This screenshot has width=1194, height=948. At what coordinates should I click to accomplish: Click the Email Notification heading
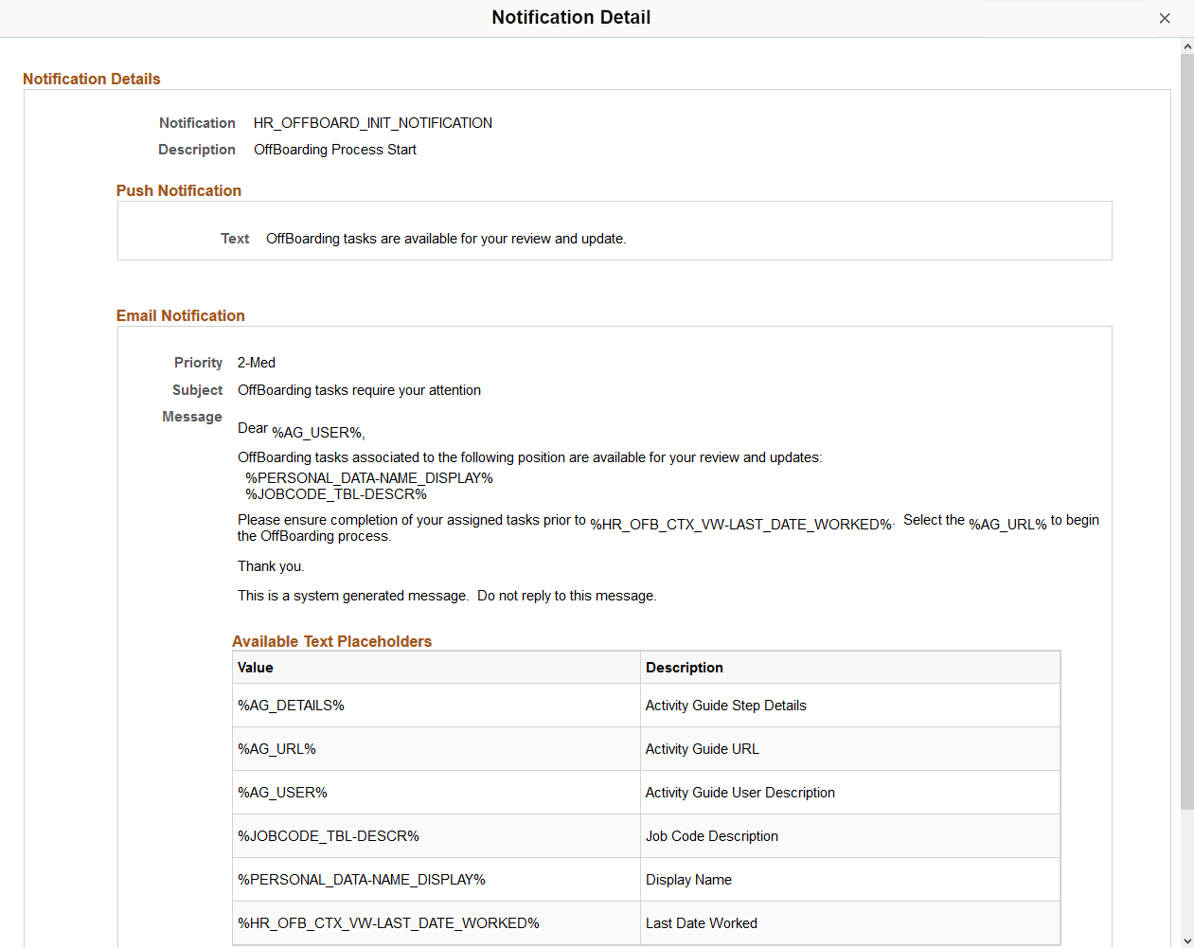[x=180, y=314]
